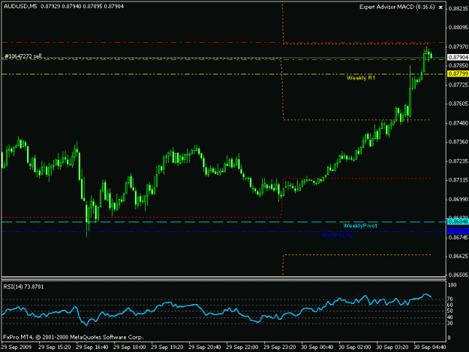The width and height of the screenshot is (469, 352).
Task: Click the 0.86990 price axis value
Action: 458,199
